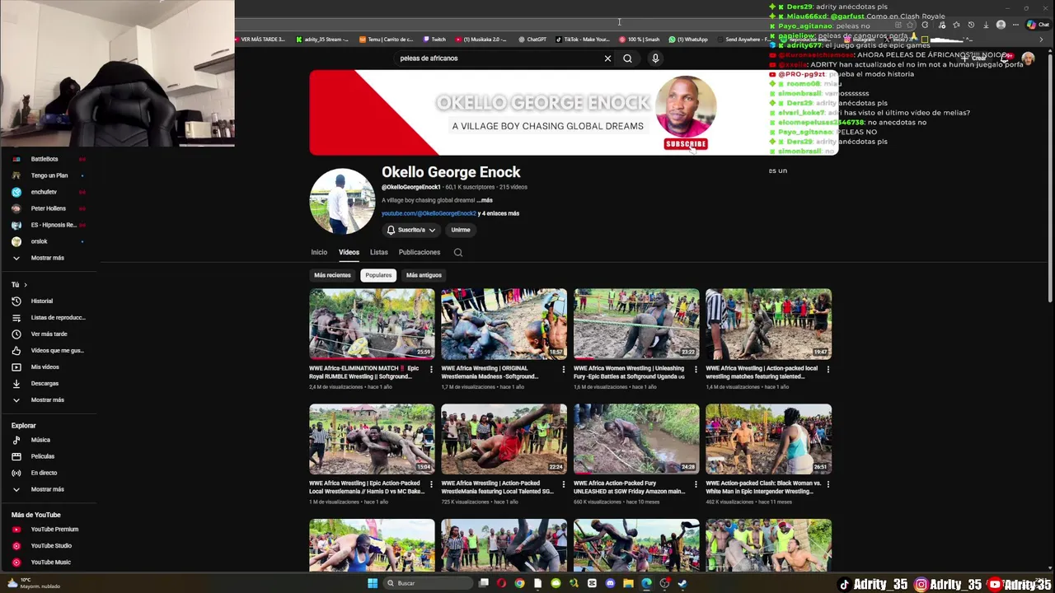Open the channel youtube.com link

pos(429,213)
